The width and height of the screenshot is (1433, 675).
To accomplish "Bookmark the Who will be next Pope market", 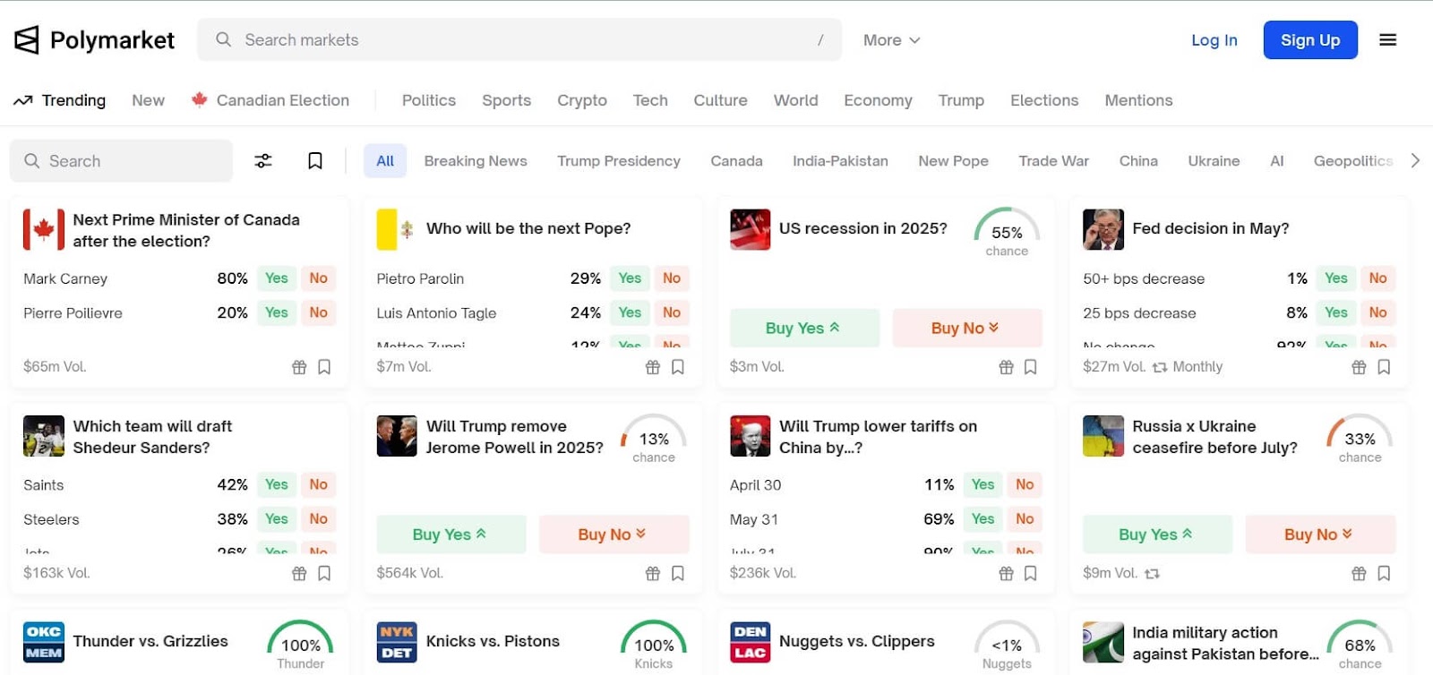I will 678,367.
